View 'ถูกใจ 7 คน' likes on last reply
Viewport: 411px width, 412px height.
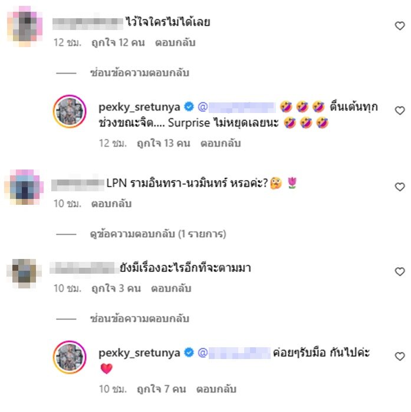tap(162, 389)
